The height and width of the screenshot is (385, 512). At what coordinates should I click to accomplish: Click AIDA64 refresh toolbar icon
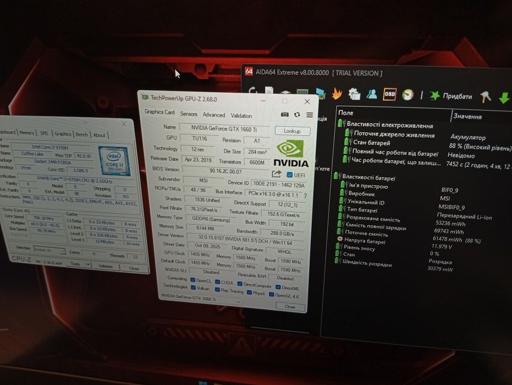(253, 91)
